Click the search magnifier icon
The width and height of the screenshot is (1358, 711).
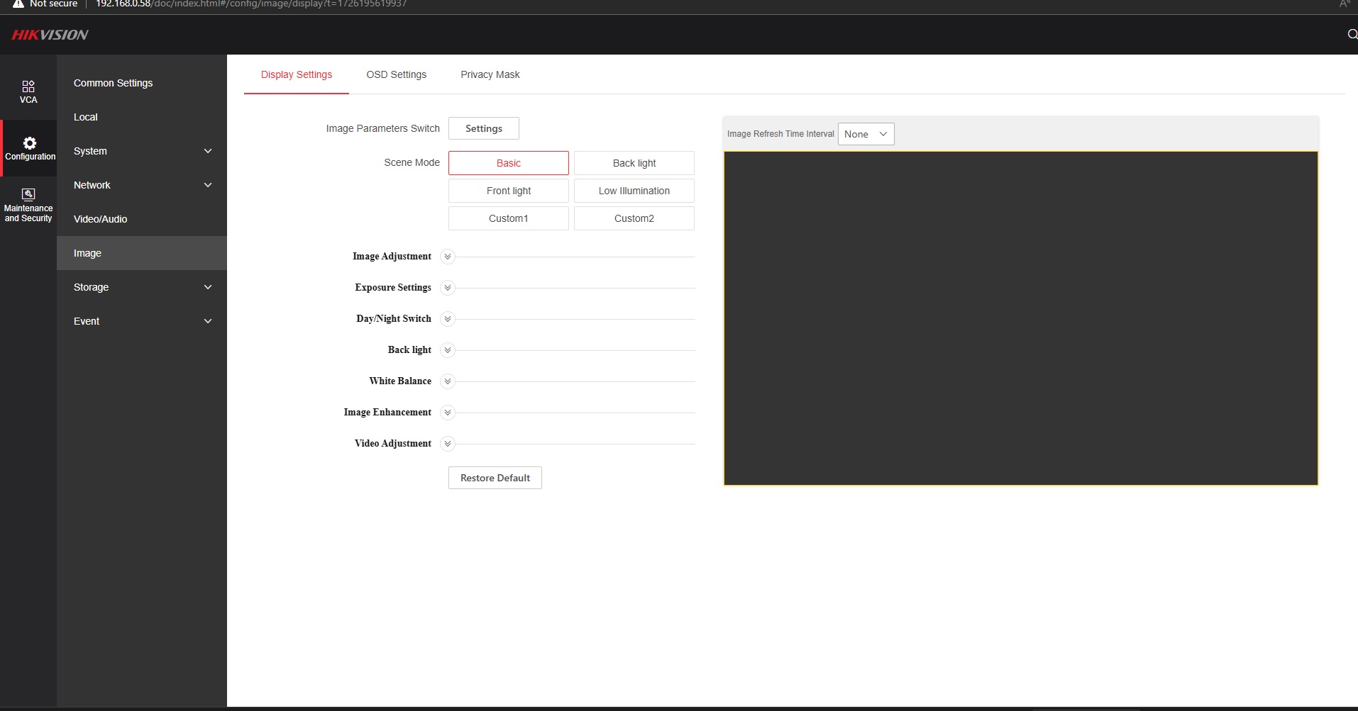1352,34
